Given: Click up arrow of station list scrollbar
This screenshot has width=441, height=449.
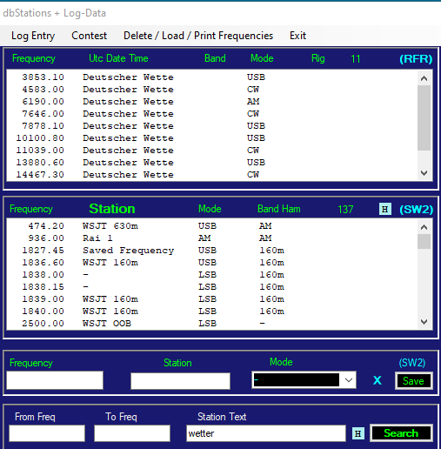Looking at the screenshot, I should pyautogui.click(x=424, y=227).
